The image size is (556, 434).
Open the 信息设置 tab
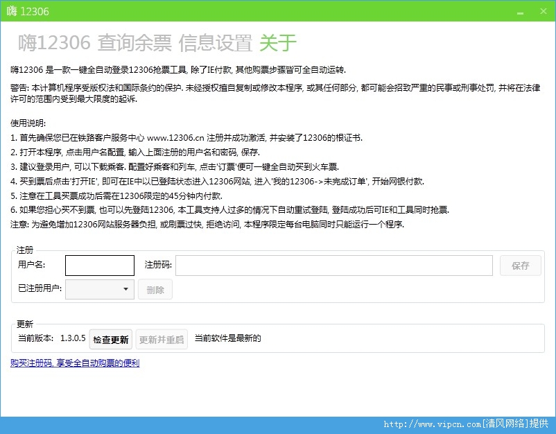point(216,44)
